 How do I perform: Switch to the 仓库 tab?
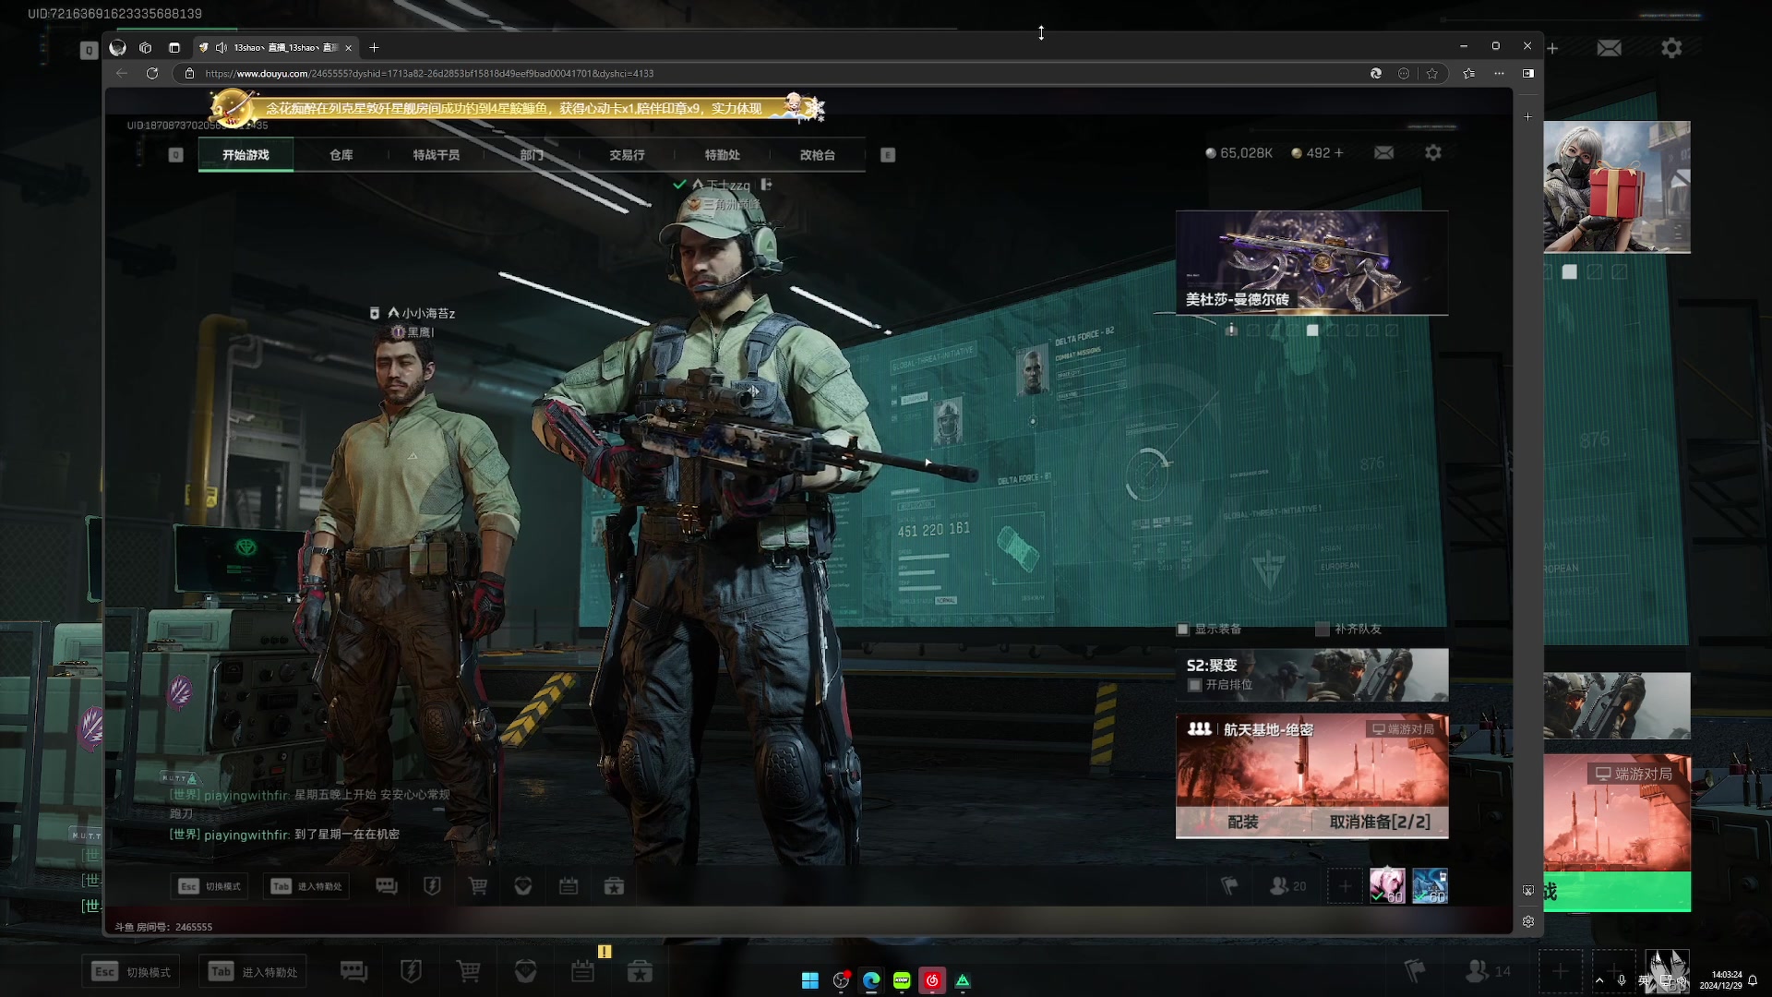341,154
